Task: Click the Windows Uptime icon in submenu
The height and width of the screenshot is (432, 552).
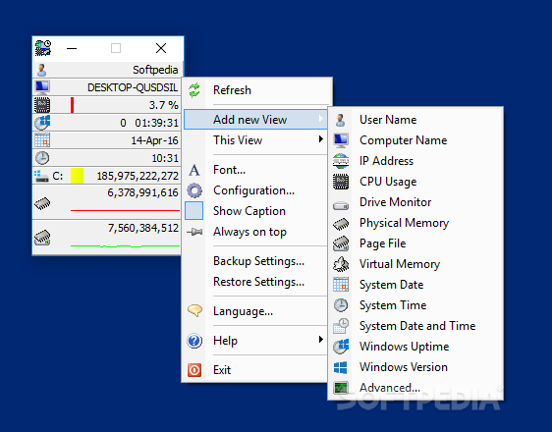Action: click(x=341, y=347)
